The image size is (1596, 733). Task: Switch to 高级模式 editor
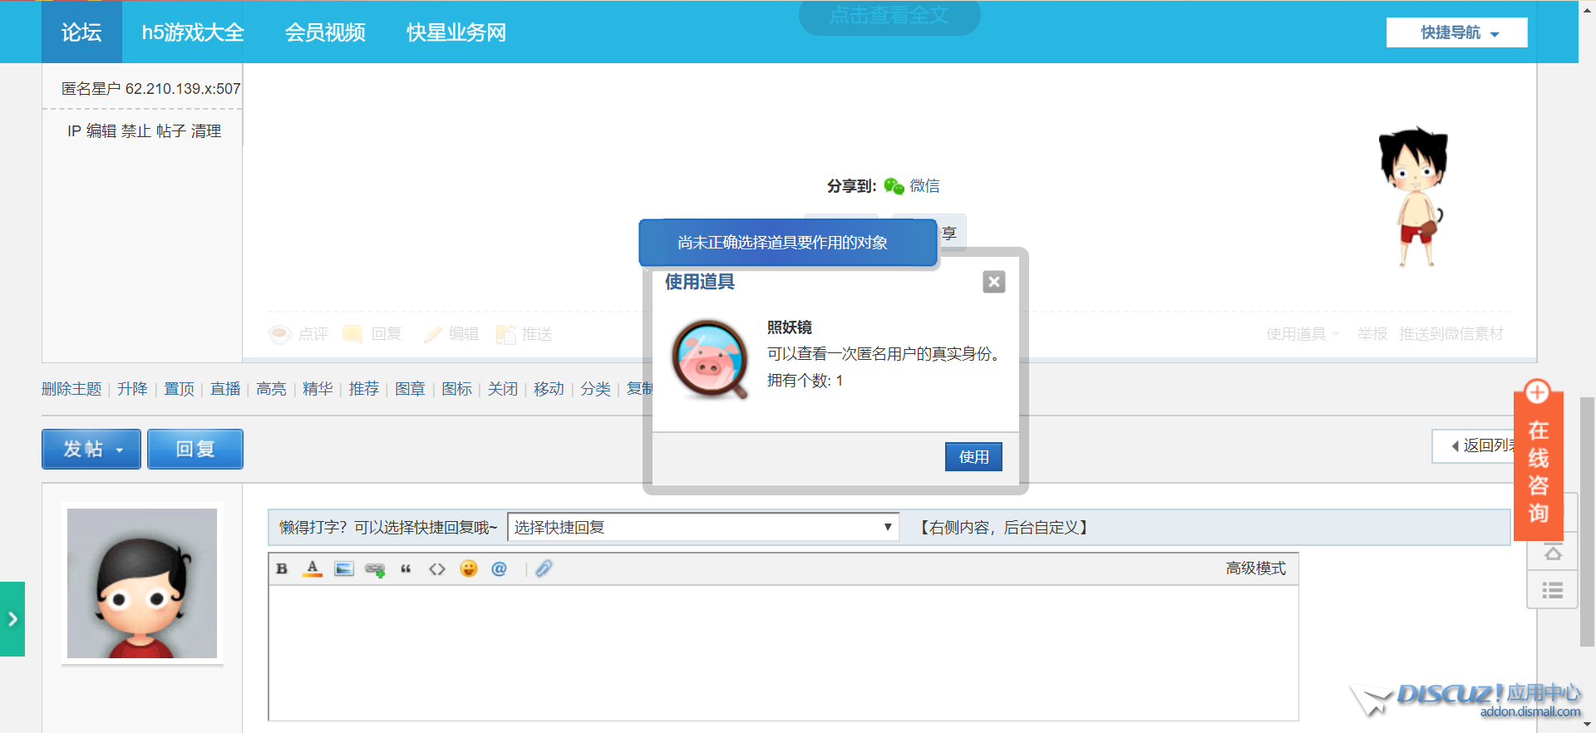point(1255,568)
